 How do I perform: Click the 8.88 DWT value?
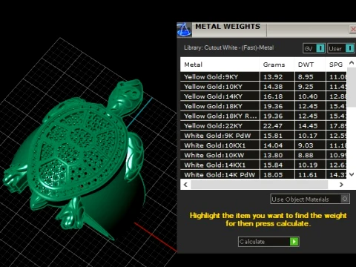click(306, 155)
